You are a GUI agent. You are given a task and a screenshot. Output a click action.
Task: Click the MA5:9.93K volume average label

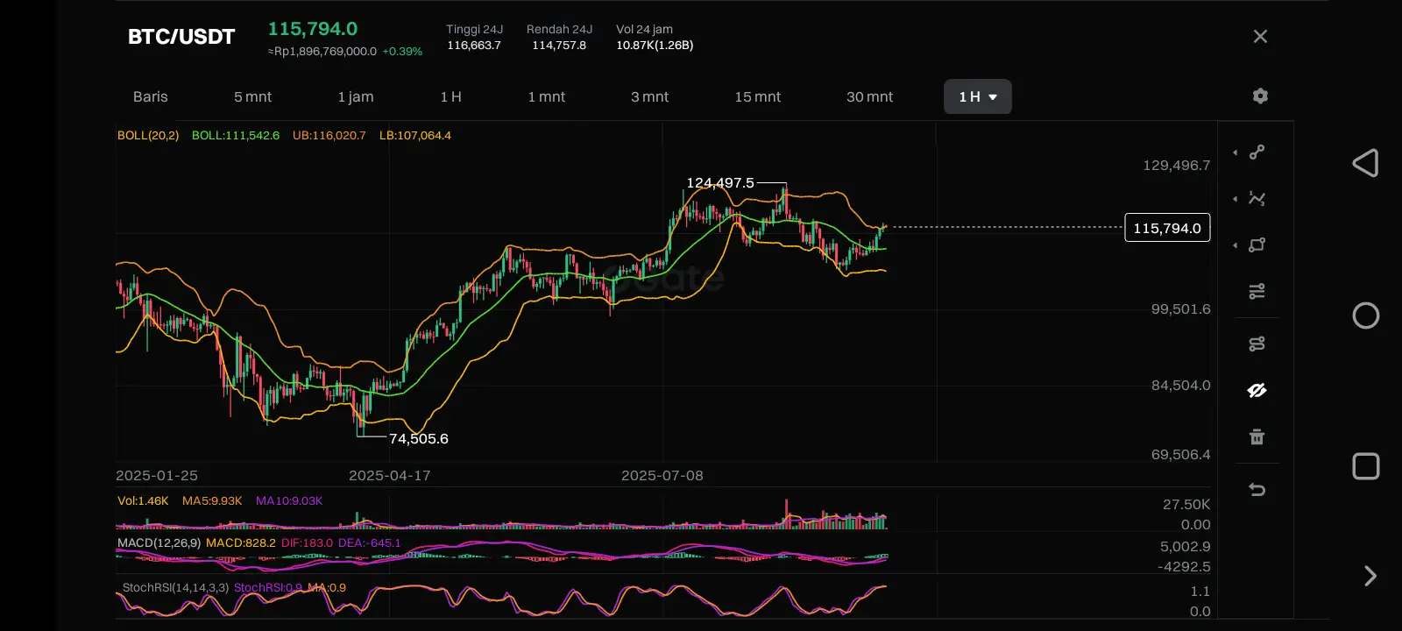[212, 501]
